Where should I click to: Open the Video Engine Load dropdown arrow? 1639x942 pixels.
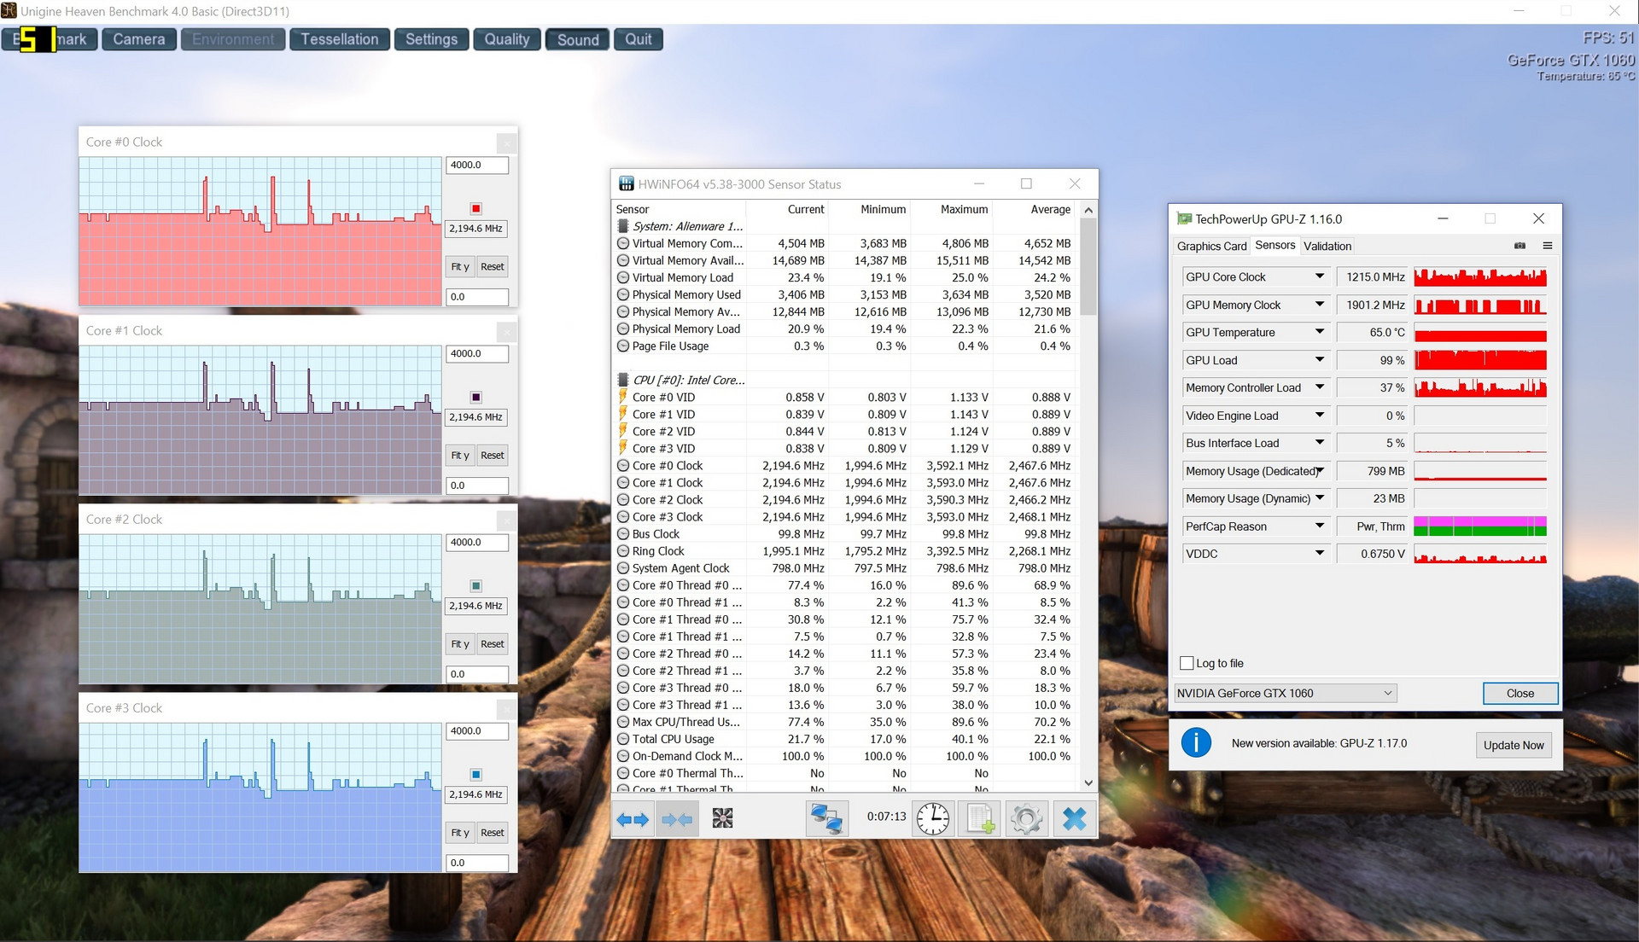(1320, 416)
